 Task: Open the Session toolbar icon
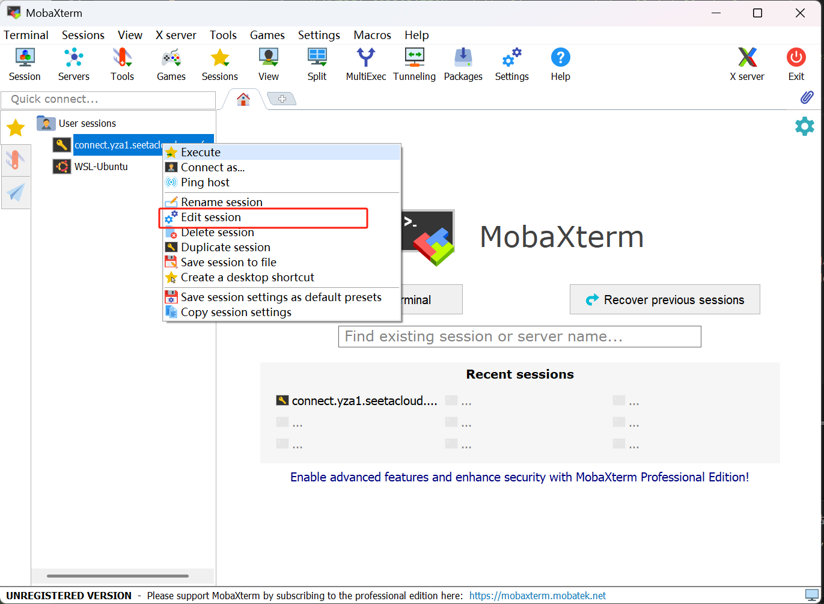25,64
